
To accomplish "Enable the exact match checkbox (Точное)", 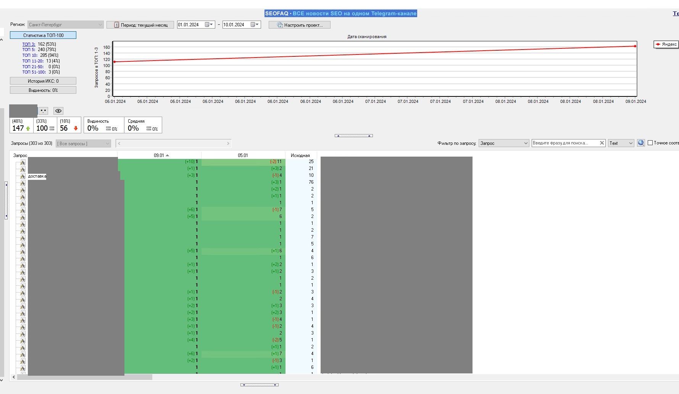I will (650, 143).
